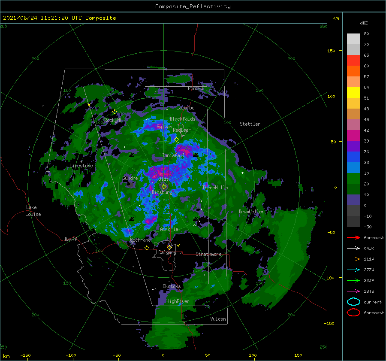Click the slate-blue 10 dBZ band
The height and width of the screenshot is (361, 386).
pyautogui.click(x=353, y=200)
